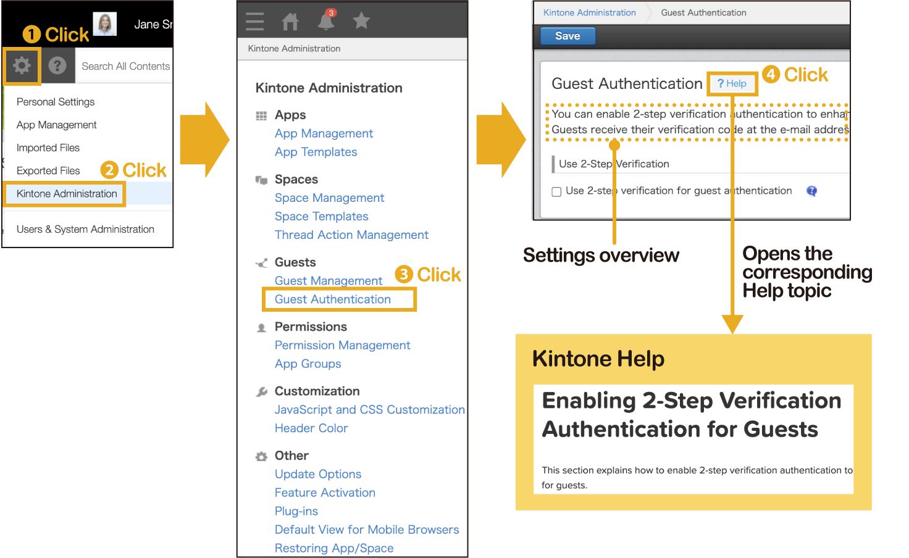Click Jane's profile avatar picture

tap(105, 24)
